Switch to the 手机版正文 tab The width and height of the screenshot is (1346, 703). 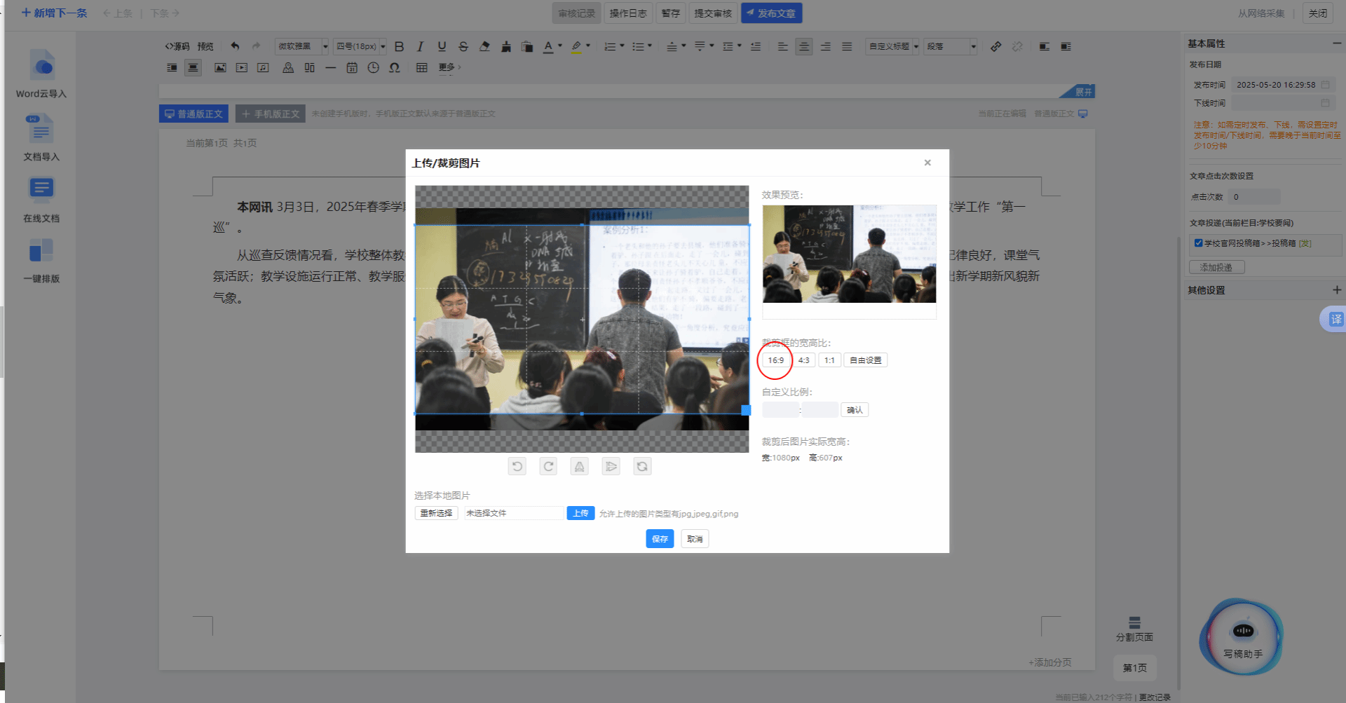(271, 114)
